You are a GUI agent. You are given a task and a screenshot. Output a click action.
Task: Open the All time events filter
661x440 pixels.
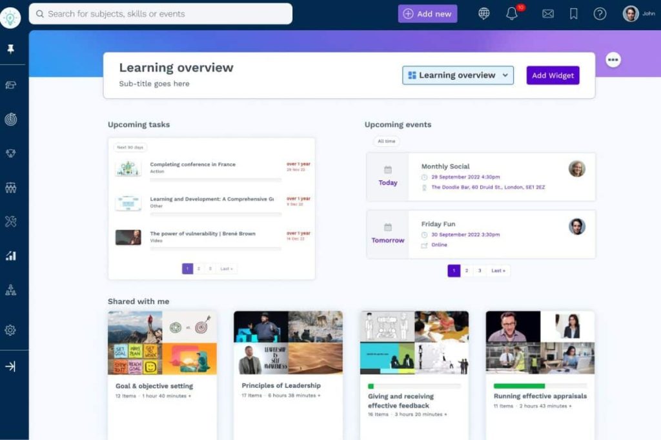click(x=387, y=141)
